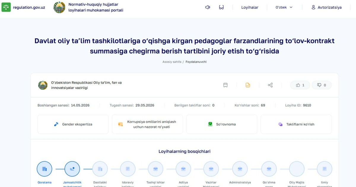Click the portal title Normativ-huquqiy hujjatlar
This screenshot has height=187, width=356.
click(96, 7)
